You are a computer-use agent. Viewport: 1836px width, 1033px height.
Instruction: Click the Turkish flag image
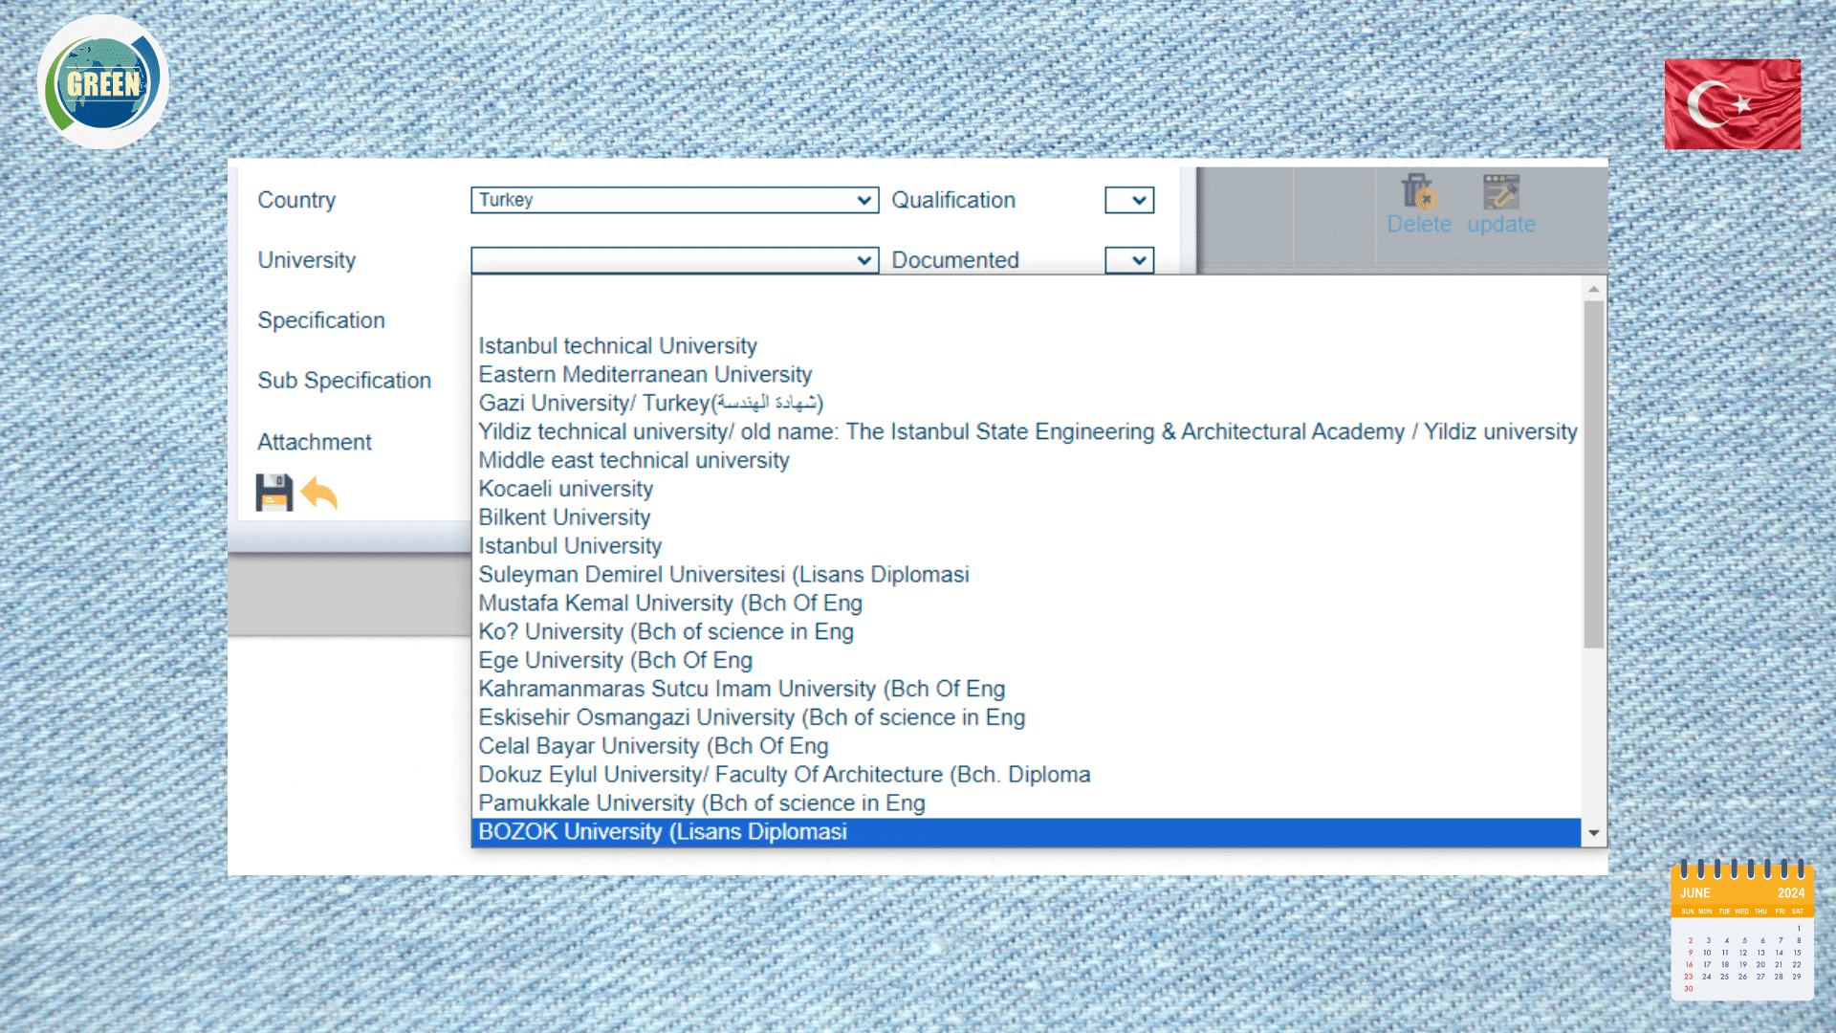[x=1732, y=104]
